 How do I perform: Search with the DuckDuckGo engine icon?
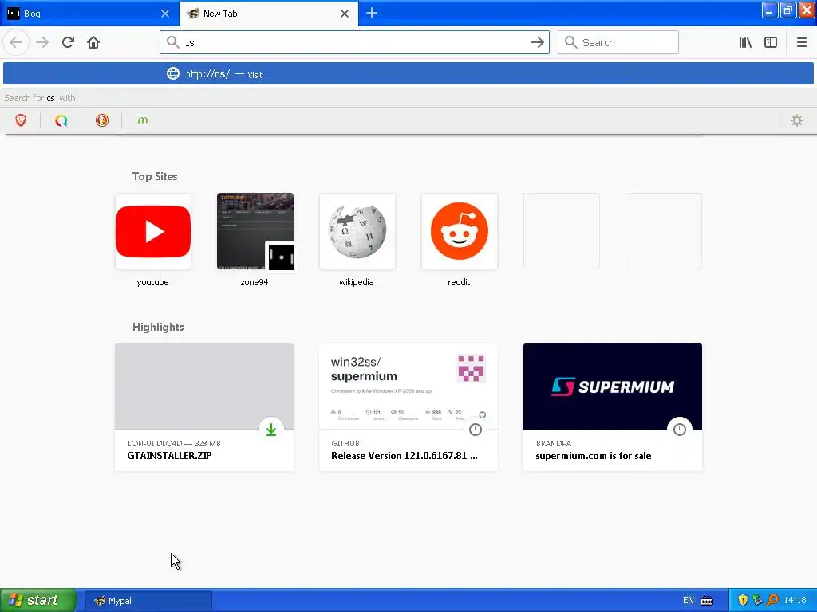point(102,120)
